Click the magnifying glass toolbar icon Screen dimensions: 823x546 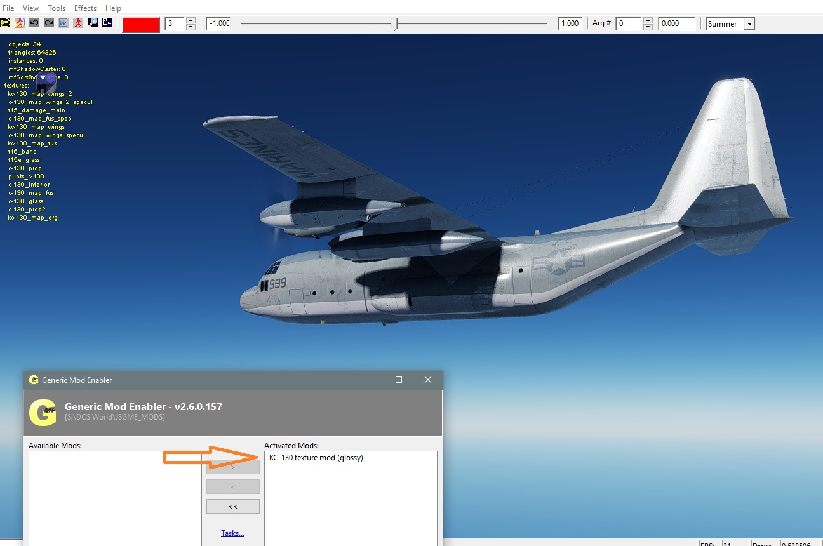point(93,23)
